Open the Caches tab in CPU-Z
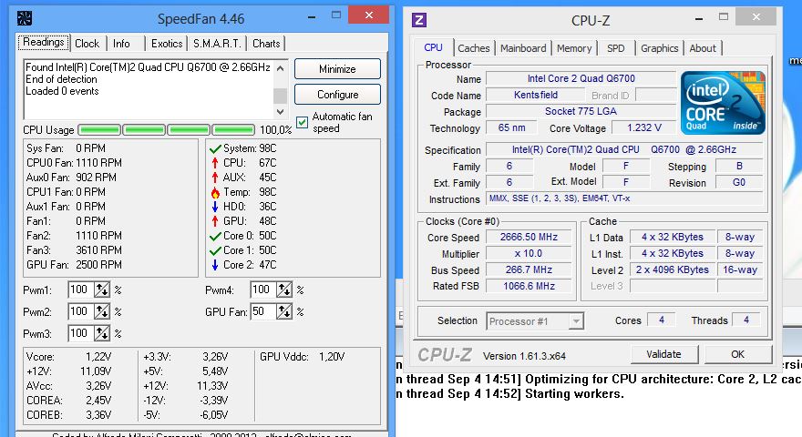 (x=474, y=48)
